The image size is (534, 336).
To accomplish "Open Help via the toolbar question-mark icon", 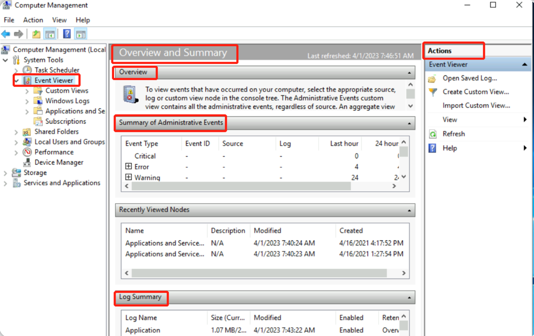I will click(67, 34).
